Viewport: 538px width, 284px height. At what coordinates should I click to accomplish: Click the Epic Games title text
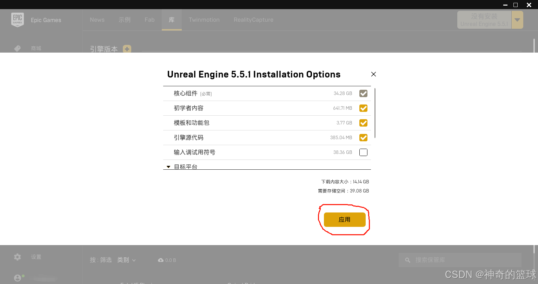point(46,20)
